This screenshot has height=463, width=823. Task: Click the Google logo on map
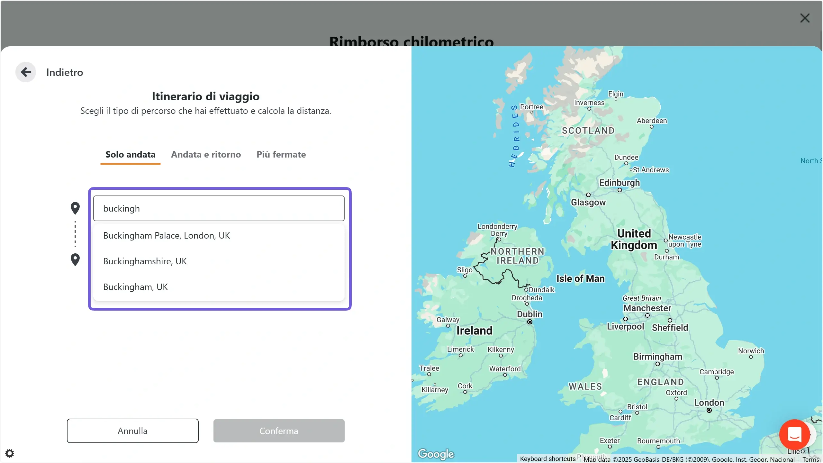click(x=436, y=454)
